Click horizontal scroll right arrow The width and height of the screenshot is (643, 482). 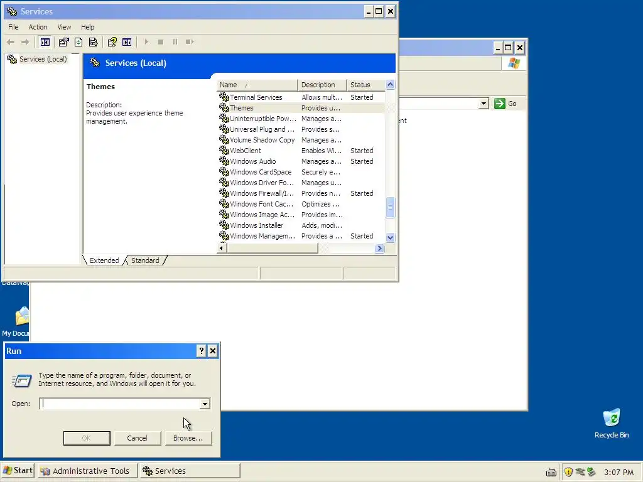(x=379, y=248)
